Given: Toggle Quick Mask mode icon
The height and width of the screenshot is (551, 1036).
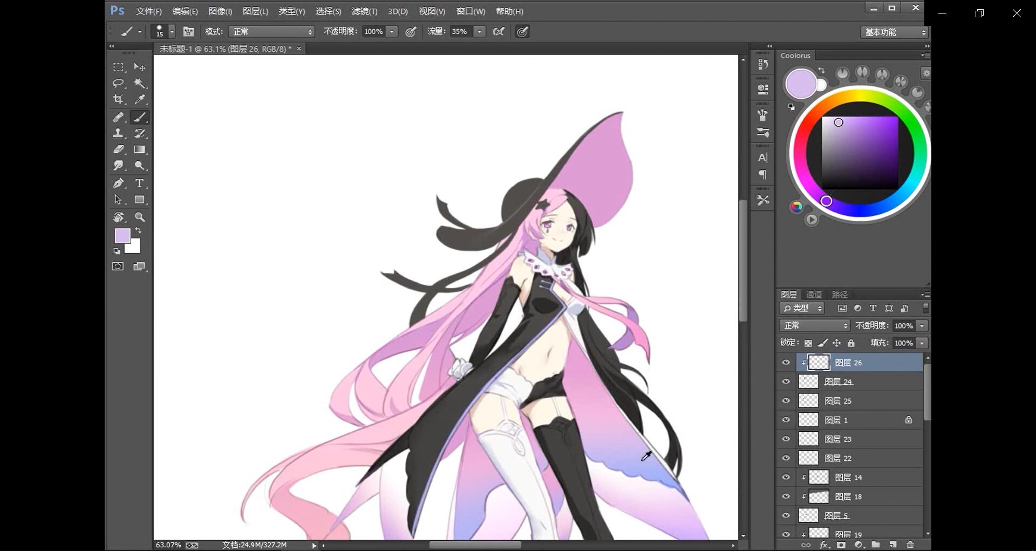Looking at the screenshot, I should coord(118,267).
